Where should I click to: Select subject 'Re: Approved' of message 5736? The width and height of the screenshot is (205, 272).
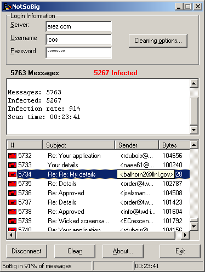click(66, 193)
